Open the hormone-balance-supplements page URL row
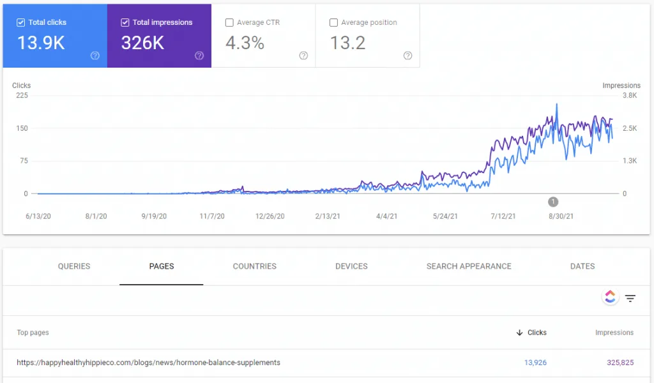654x383 pixels. 326,363
